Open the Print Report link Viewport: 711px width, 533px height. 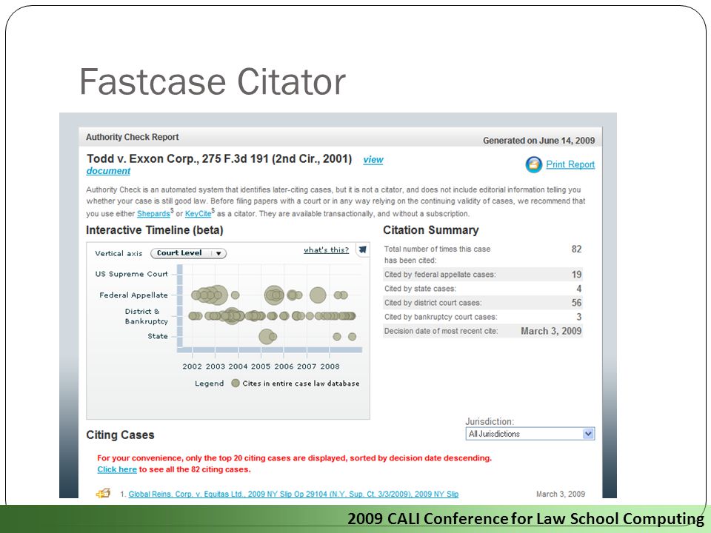(570, 164)
